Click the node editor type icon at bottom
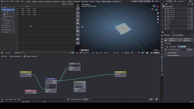Image resolution: width=194 pixels, height=109 pixels. 2,99
